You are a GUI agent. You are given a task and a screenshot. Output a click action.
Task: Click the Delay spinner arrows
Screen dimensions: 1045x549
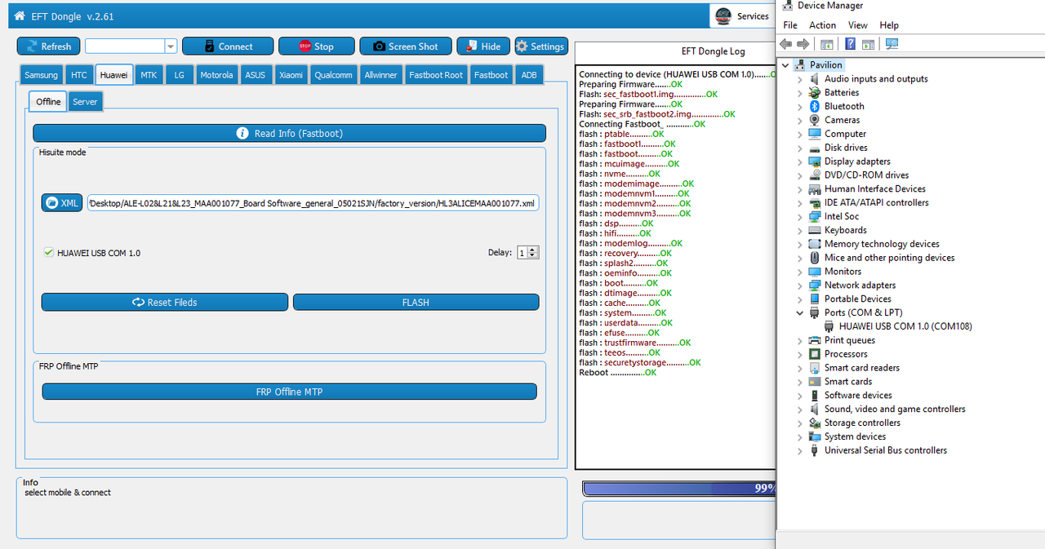click(533, 253)
